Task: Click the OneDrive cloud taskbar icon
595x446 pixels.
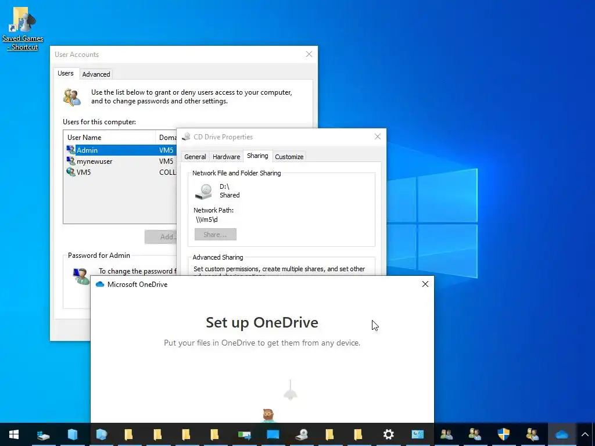Action: point(562,434)
